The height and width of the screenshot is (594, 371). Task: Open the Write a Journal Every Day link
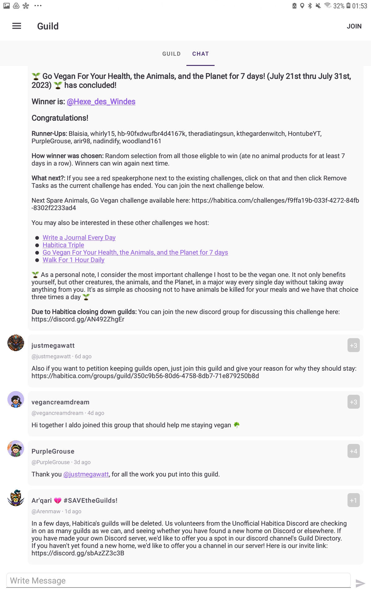79,238
